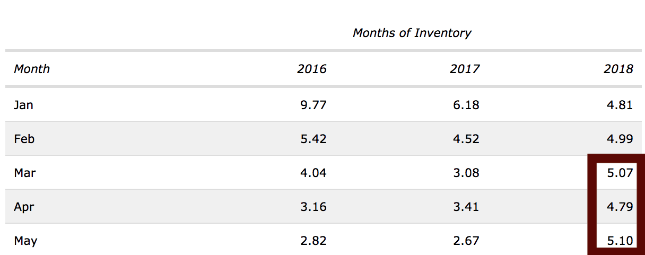Select the May row label

(x=25, y=241)
